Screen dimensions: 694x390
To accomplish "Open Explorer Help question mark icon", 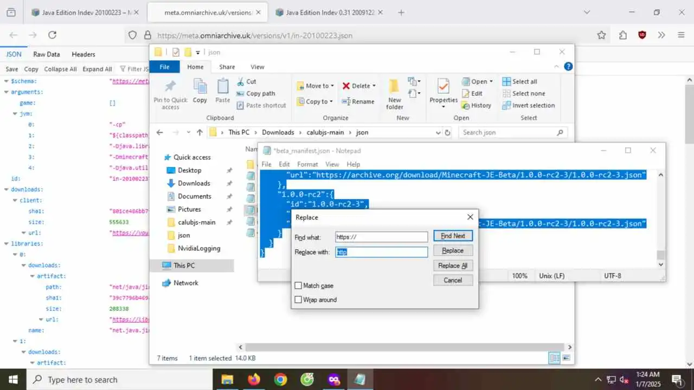I will coord(568,67).
